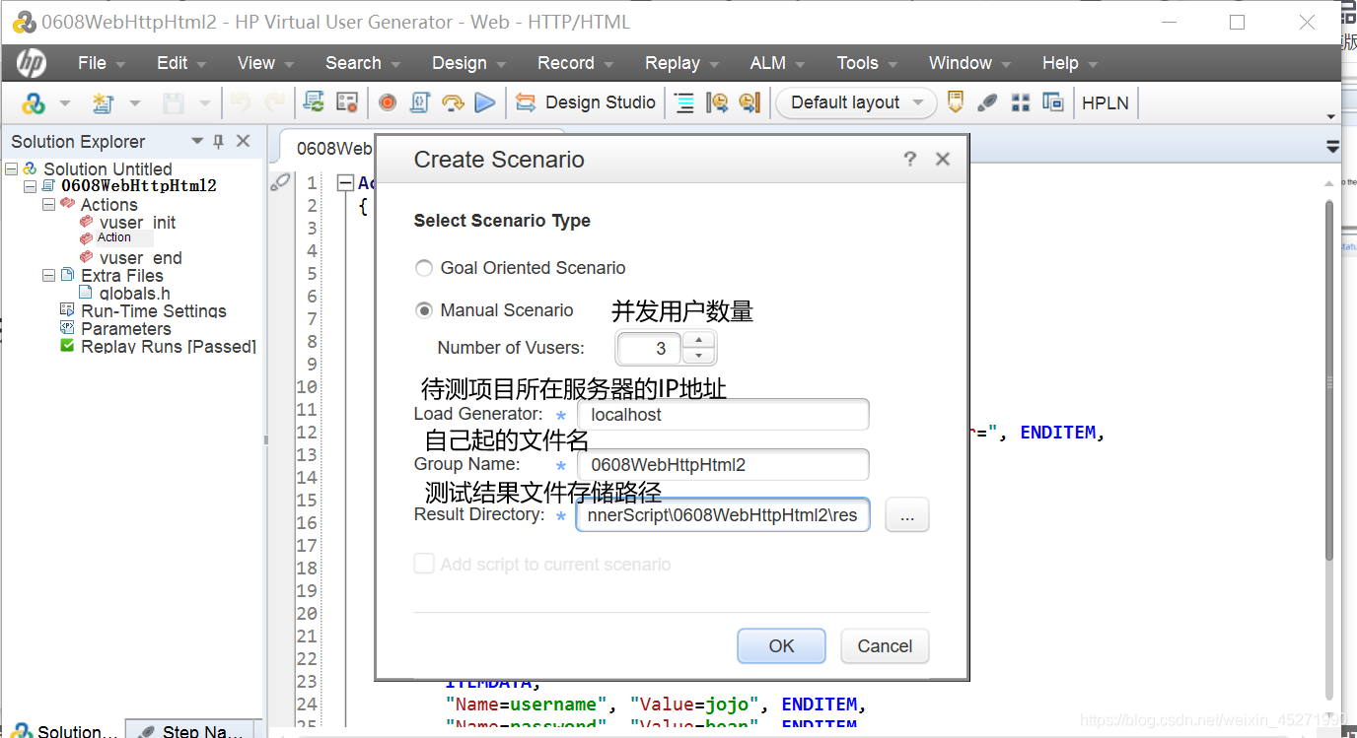Close the Create Scenario dialog
This screenshot has width=1357, height=738.
[x=943, y=160]
